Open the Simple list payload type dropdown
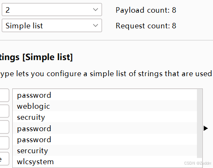Screen dimensions: 213x168 [x=52, y=25]
